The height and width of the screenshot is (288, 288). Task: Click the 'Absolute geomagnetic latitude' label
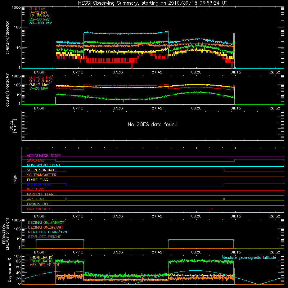[249, 257]
